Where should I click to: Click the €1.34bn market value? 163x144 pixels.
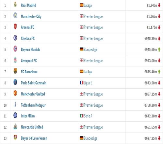(x=152, y=5)
